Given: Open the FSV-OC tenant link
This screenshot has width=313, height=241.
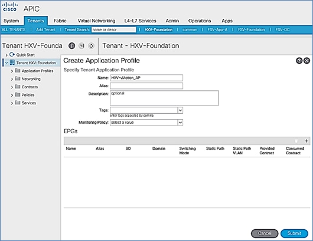Looking at the screenshot, I should (282, 29).
